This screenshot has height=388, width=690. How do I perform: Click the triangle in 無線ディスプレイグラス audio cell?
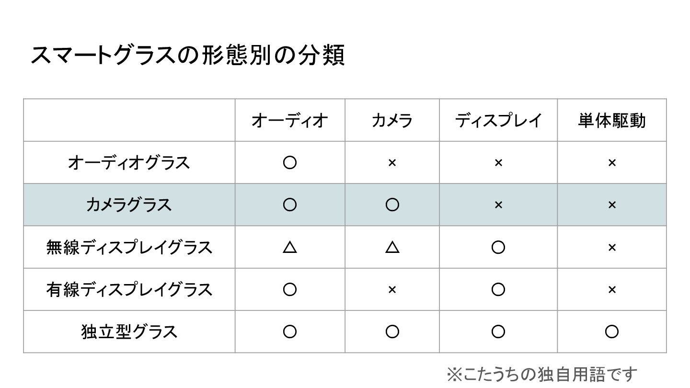(290, 247)
